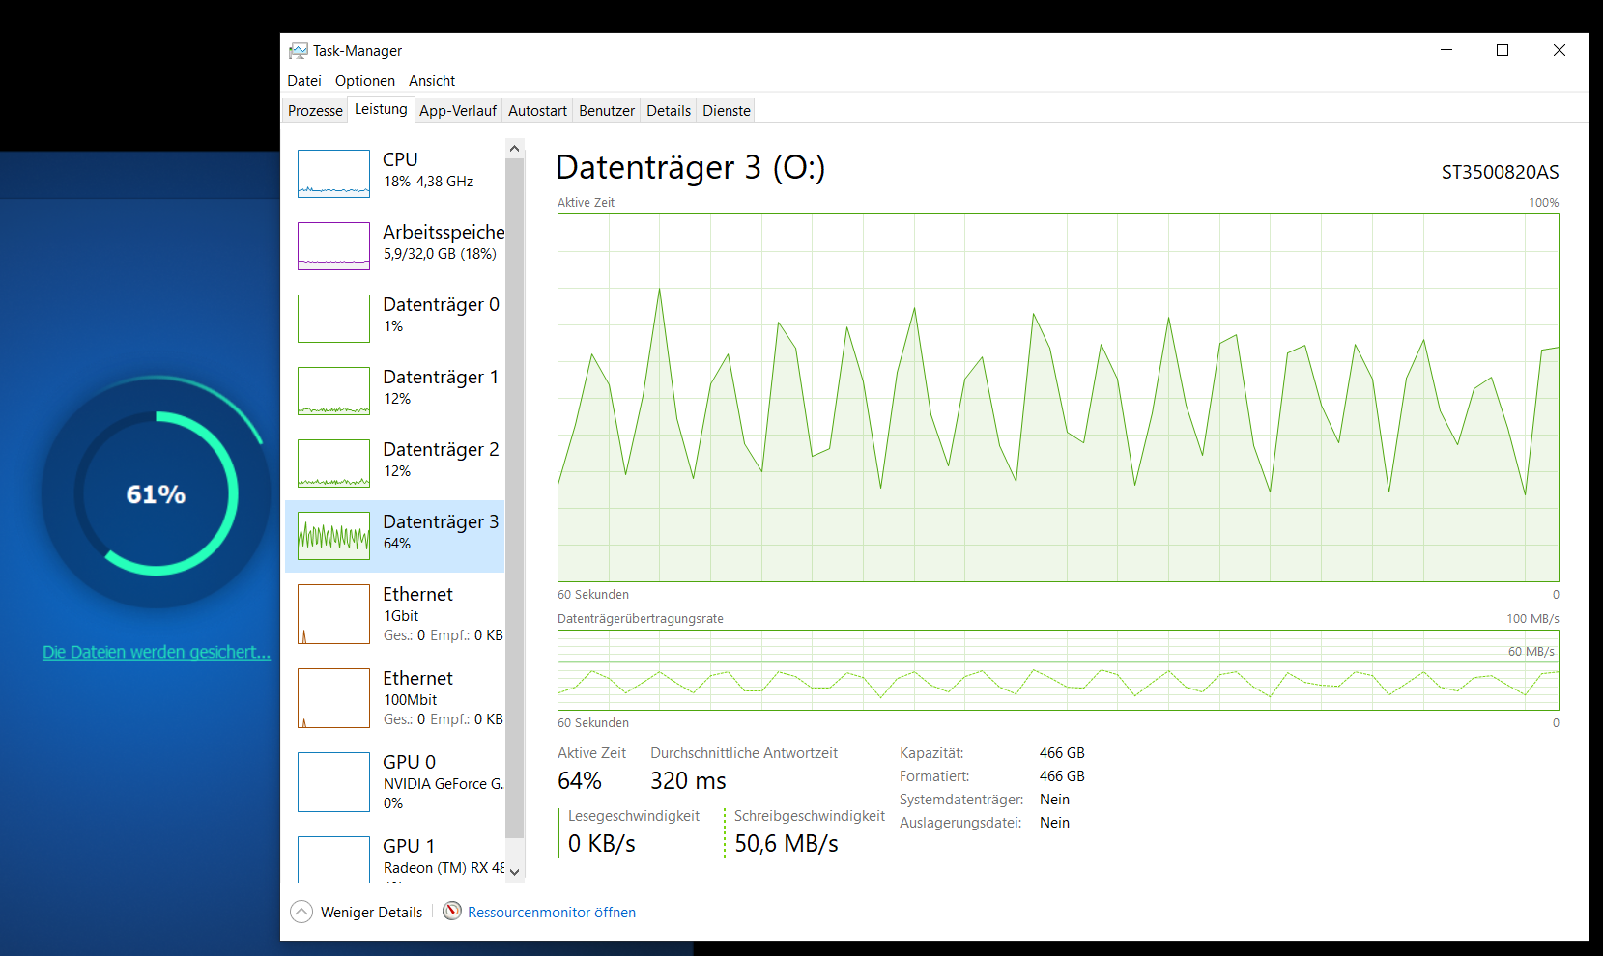This screenshot has width=1603, height=956.
Task: Select the Datenträger 3 graph thumbnail
Action: 333,536
